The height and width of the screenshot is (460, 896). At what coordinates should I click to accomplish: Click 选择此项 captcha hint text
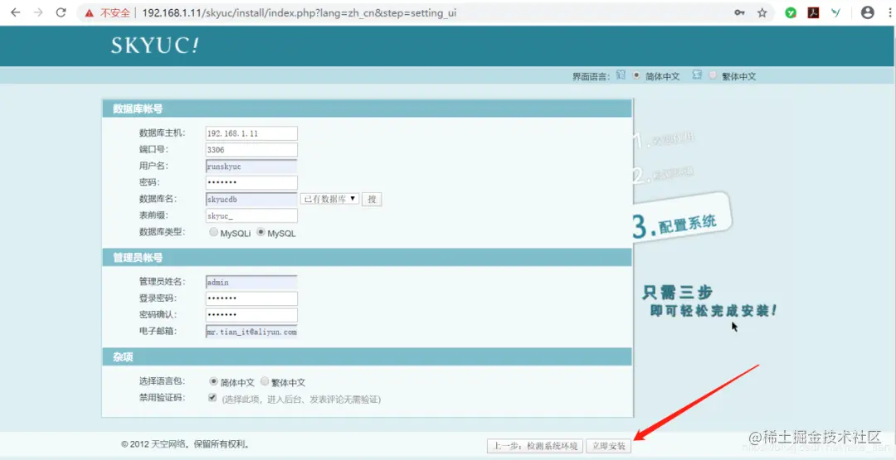coord(301,399)
